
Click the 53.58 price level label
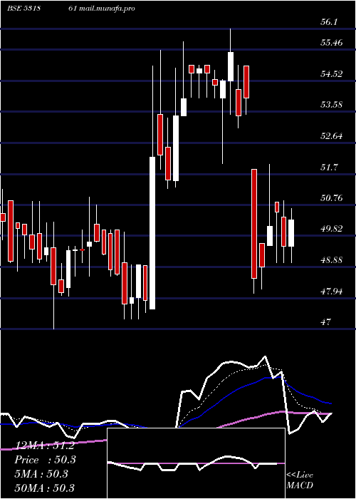tap(332, 104)
